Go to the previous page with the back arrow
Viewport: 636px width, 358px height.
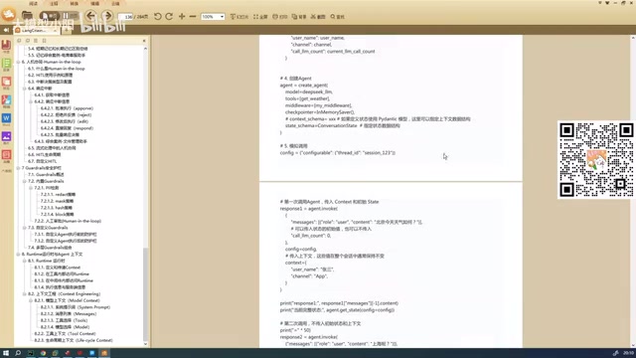click(90, 16)
